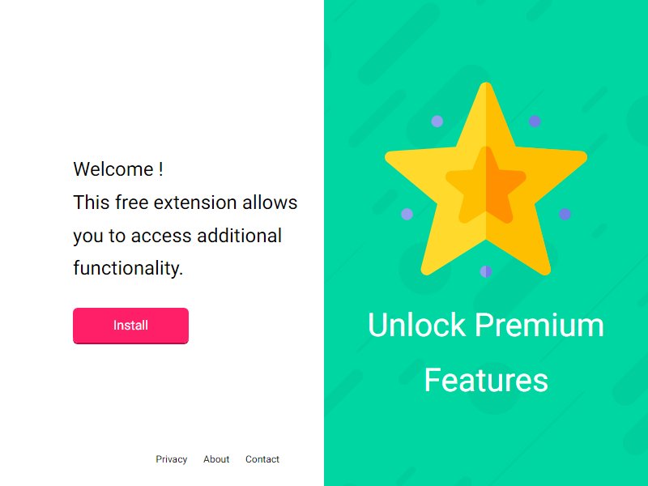Go to the Contact footer link
This screenshot has width=648, height=486.
pyautogui.click(x=262, y=459)
